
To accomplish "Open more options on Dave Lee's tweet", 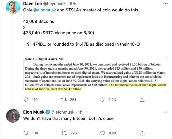I will coord(165,3).
